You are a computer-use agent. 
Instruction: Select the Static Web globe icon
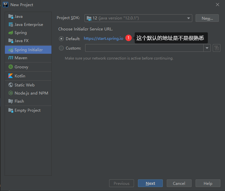[x=11, y=85]
